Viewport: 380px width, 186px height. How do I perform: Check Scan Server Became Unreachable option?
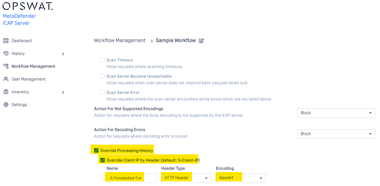102,76
